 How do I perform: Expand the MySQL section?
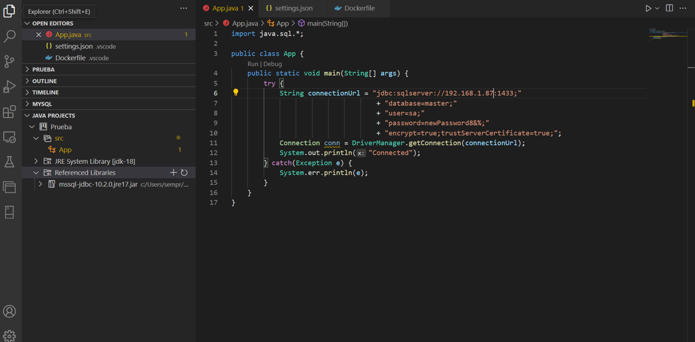point(108,104)
